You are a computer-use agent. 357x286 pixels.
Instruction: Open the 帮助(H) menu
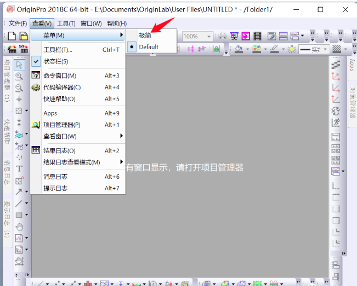pos(117,24)
